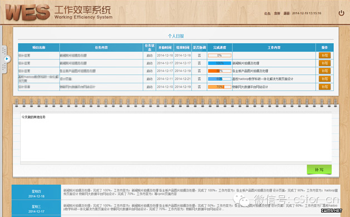Click orange 补写 button in 70% row

[324, 87]
